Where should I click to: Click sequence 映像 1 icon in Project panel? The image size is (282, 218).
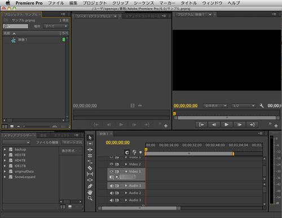tap(14, 40)
